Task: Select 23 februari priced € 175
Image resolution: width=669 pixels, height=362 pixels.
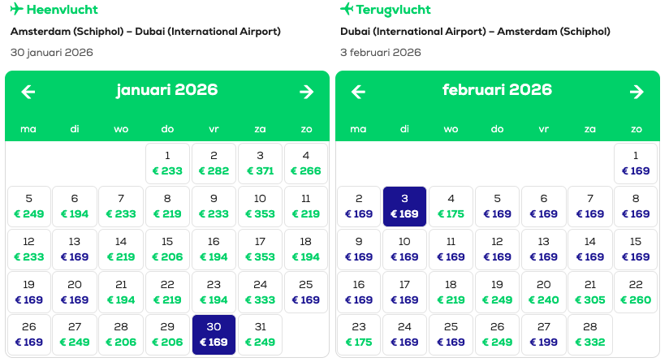Action: [359, 334]
